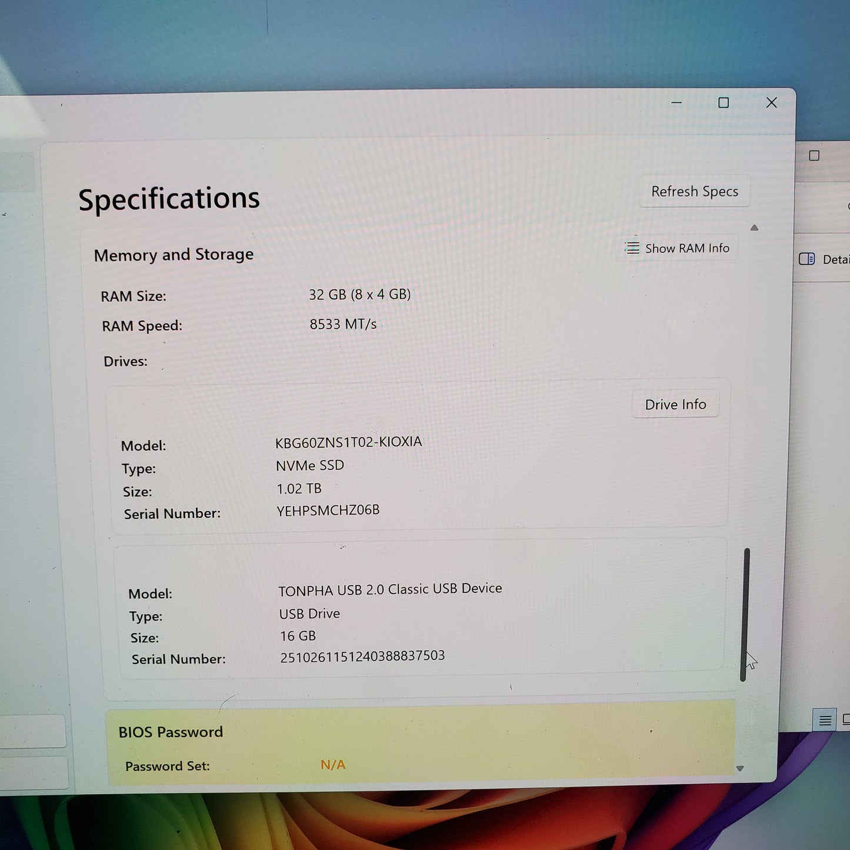Click the BIOS Password heading
The image size is (850, 850).
(171, 732)
